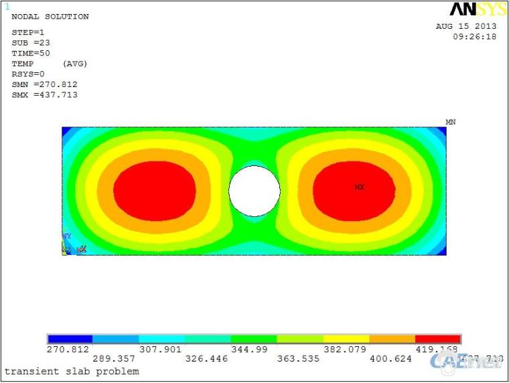Click the SMN =270.812 value text
The height and width of the screenshot is (383, 509).
44,84
